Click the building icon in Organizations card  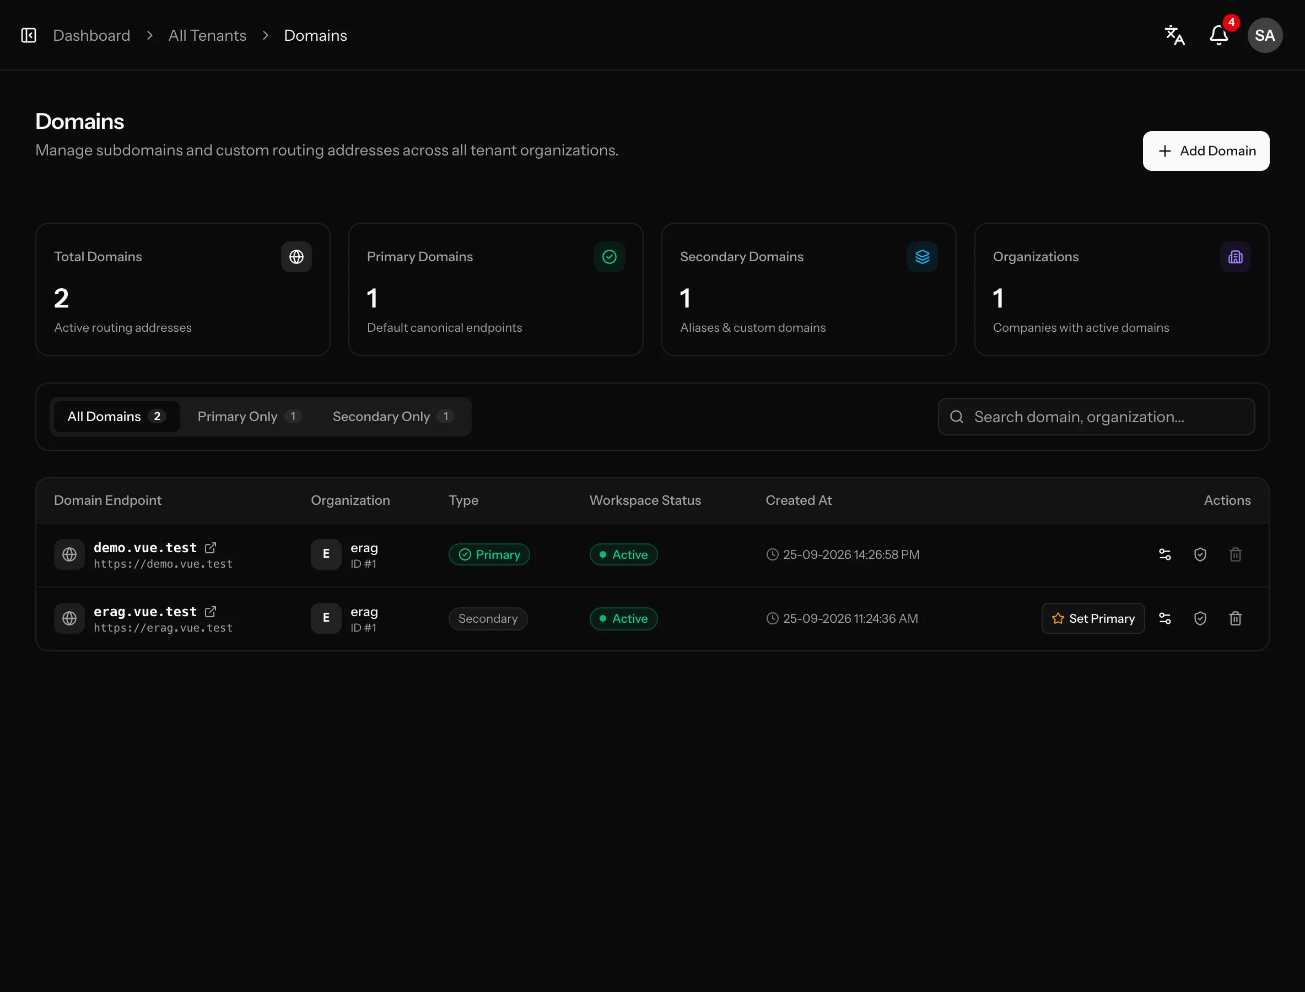(x=1236, y=257)
